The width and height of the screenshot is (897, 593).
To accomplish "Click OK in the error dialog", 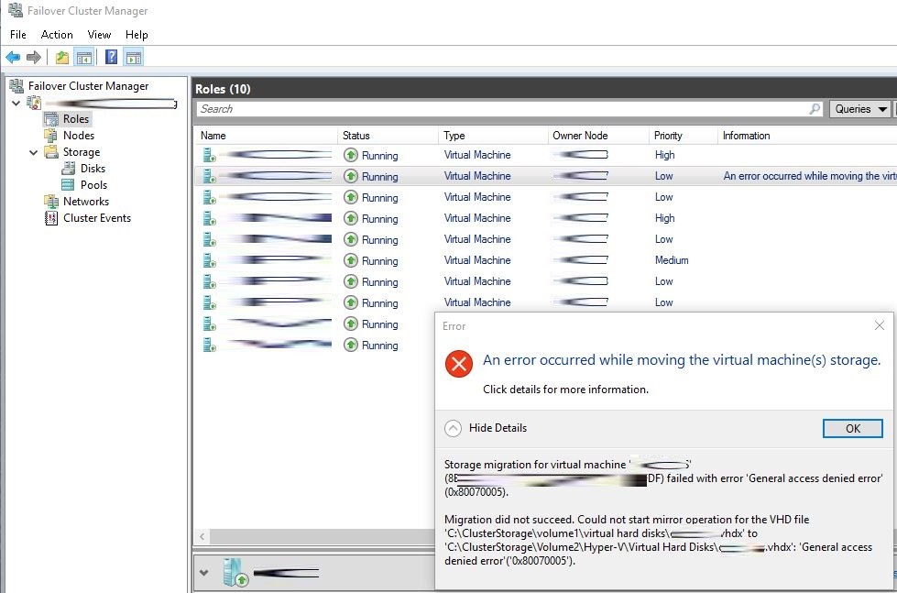I will [x=852, y=428].
